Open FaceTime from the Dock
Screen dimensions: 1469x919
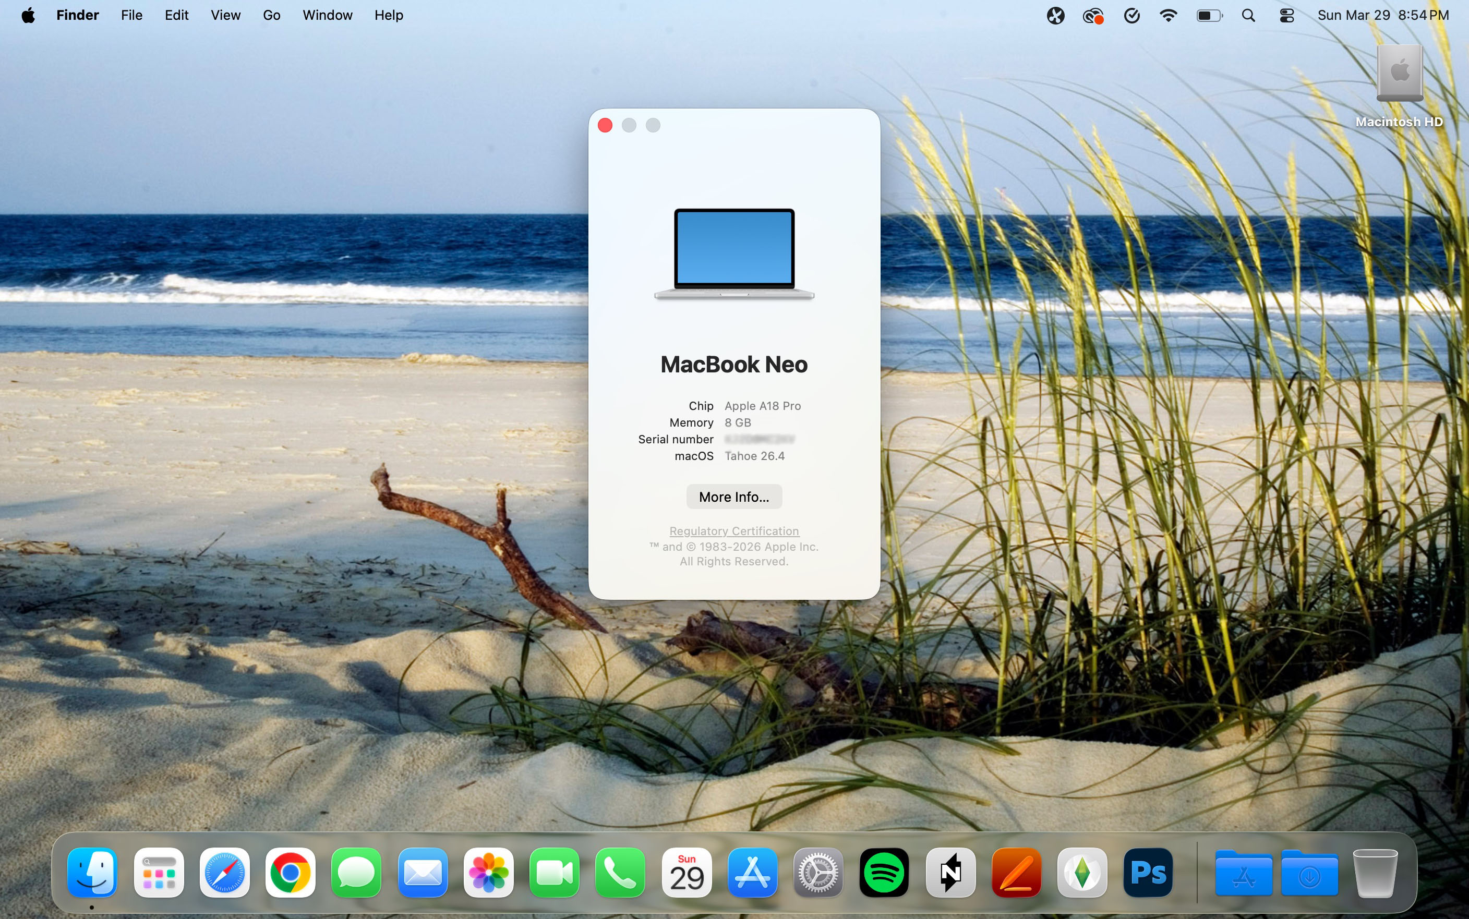pyautogui.click(x=555, y=873)
